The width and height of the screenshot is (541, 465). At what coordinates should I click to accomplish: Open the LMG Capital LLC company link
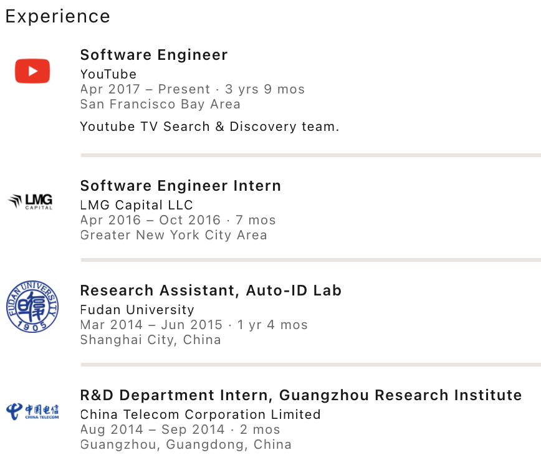coord(136,205)
